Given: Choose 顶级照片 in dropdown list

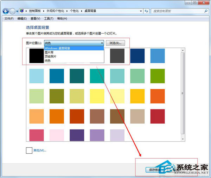Looking at the screenshot, I should [74, 57].
